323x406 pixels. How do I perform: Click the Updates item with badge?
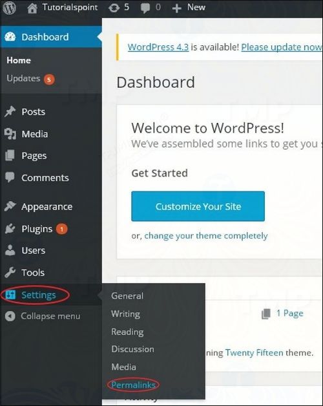point(30,79)
